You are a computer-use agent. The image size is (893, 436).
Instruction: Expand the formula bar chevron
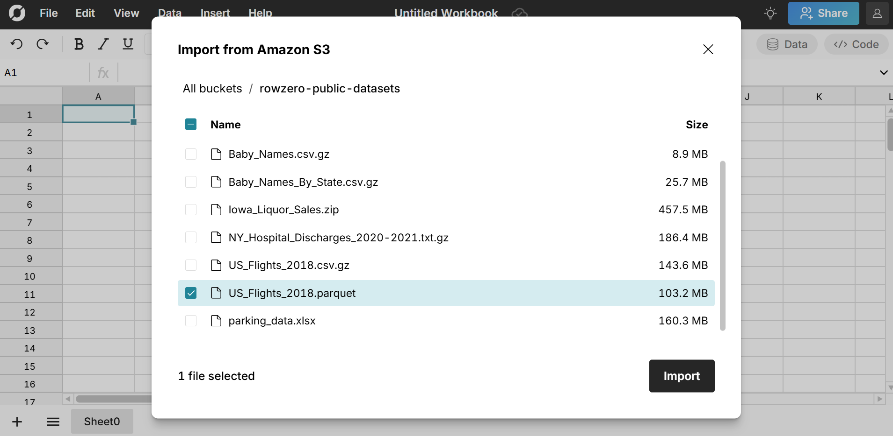[x=883, y=72]
